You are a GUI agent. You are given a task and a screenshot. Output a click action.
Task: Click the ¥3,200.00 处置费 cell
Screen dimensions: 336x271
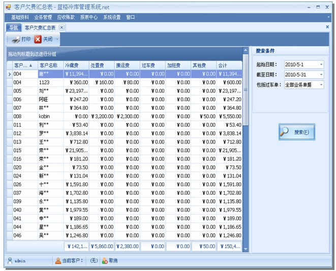pos(102,116)
